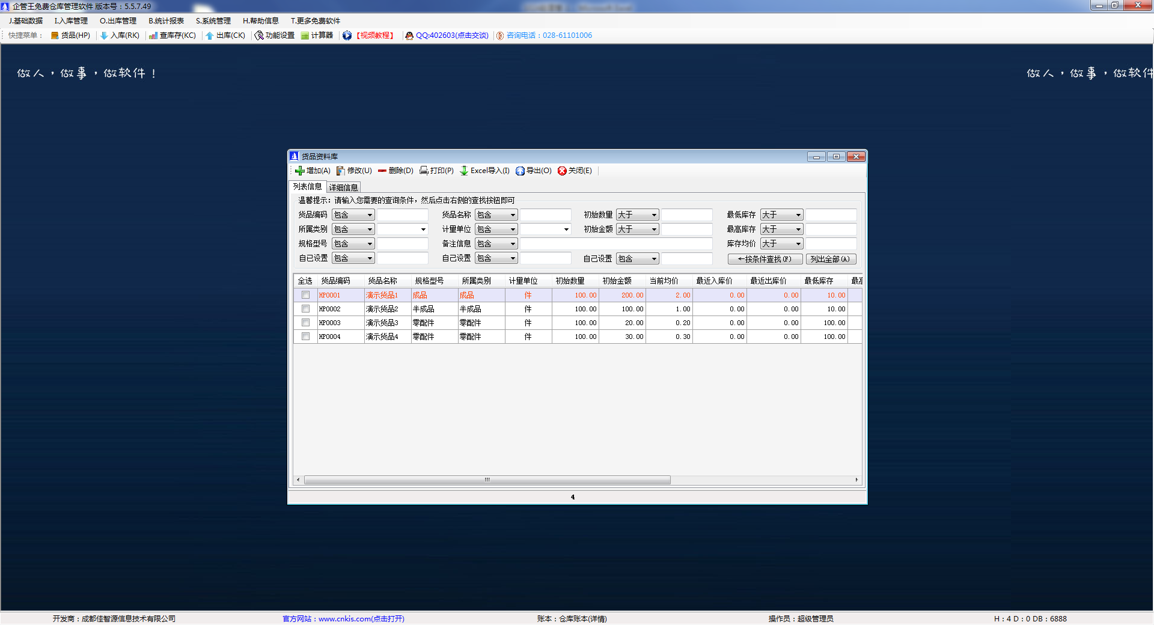The height and width of the screenshot is (625, 1154).
Task: Click 导出(O) to export data
Action: [x=533, y=171]
